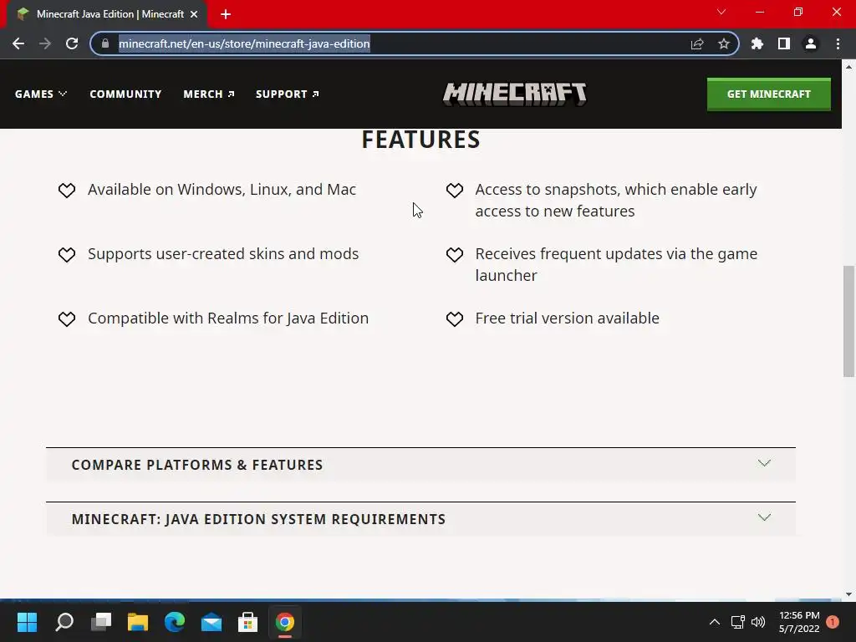Bookmark this page with the star icon
The width and height of the screenshot is (856, 642).
pyautogui.click(x=724, y=43)
